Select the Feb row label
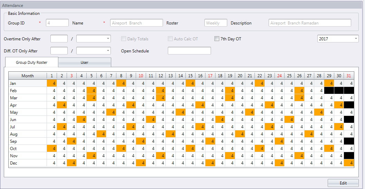Screen dimensions: 365x189 tap(28, 90)
